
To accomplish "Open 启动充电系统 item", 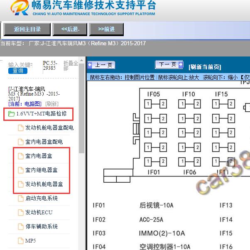I will [42, 199].
